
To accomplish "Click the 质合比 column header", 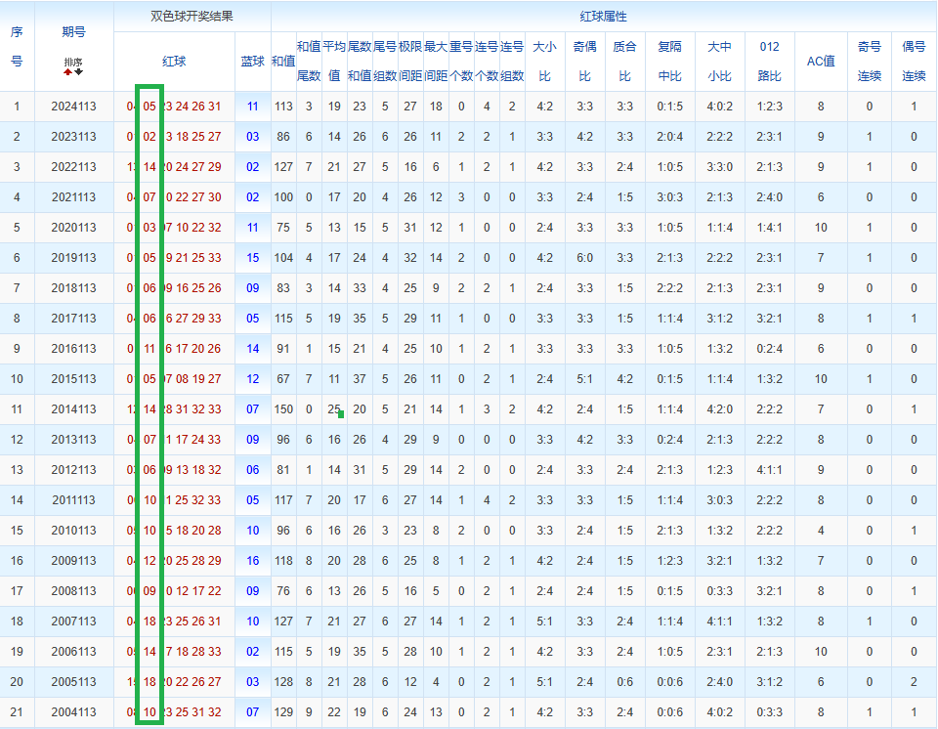I will coord(625,61).
